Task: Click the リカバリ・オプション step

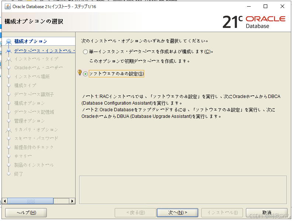Action: (x=36, y=130)
